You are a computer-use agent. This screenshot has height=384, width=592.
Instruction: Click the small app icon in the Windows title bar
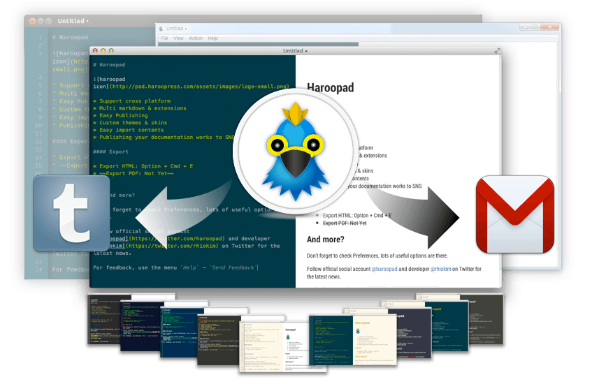161,28
